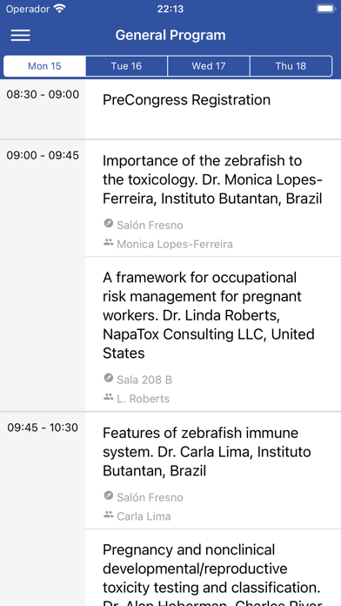Tap the people icon next to Carla Lima
Screen dimensions: 341x606
(109, 515)
